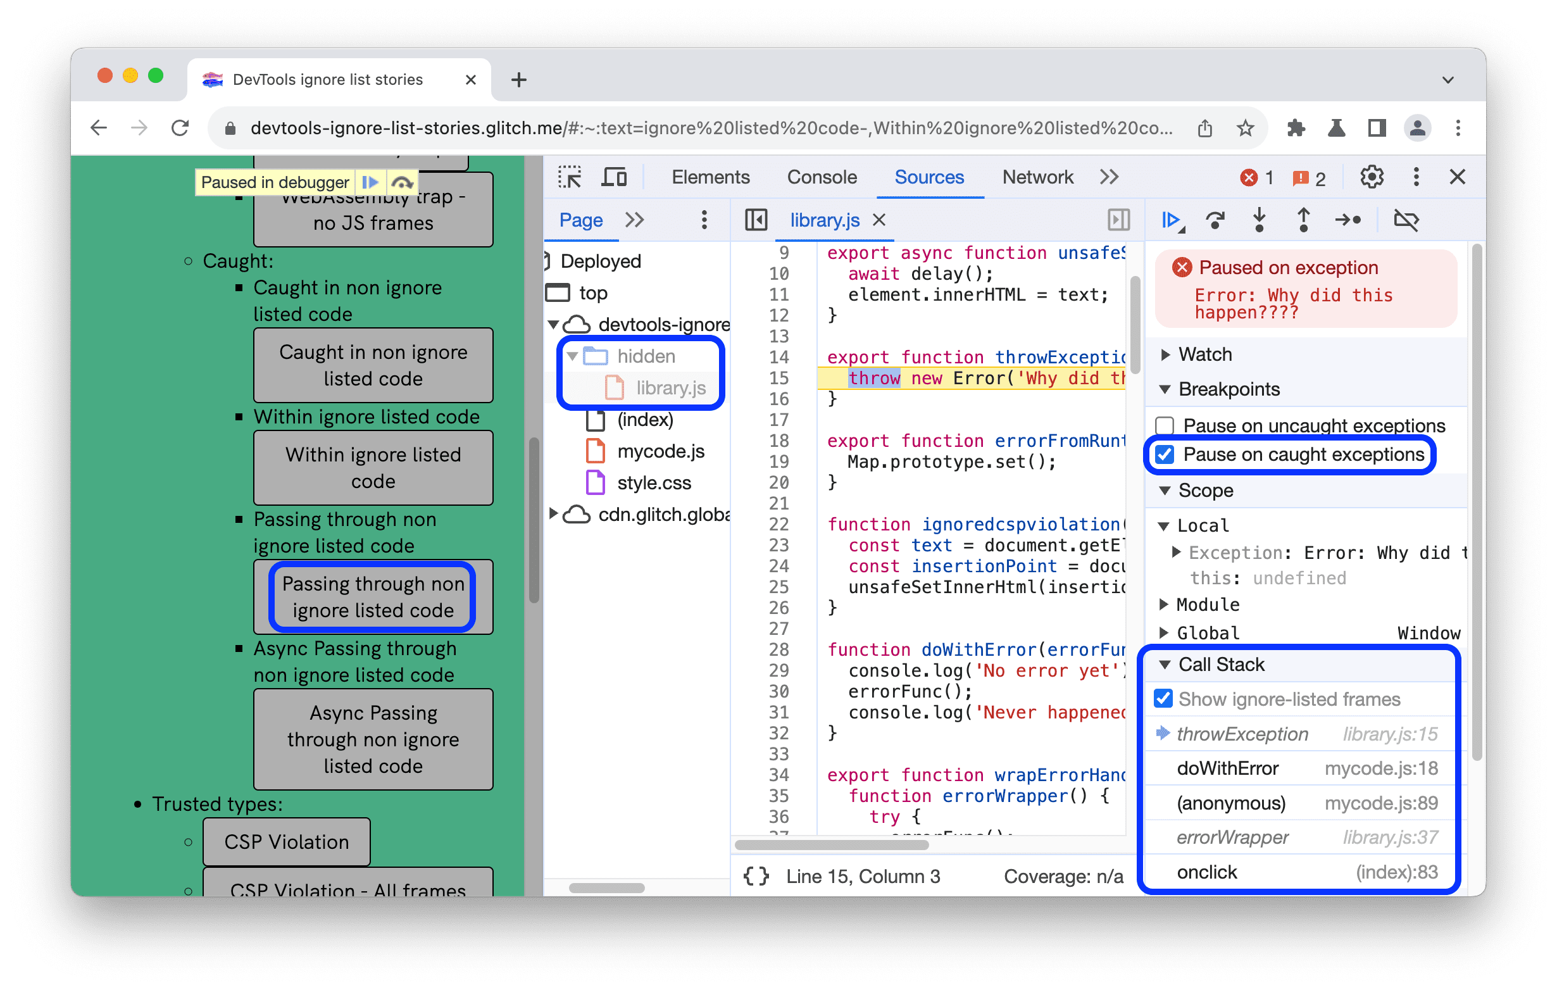Click the Step into next function call icon

[1261, 223]
